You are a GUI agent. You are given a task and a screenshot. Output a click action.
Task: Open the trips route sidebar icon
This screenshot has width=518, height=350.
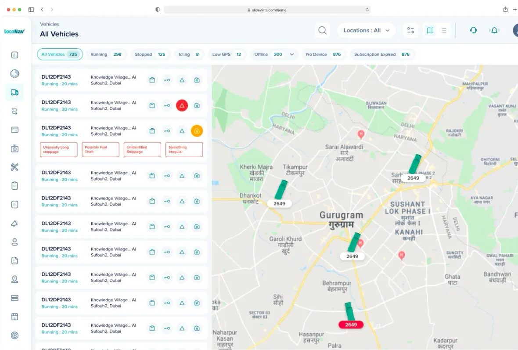[14, 112]
